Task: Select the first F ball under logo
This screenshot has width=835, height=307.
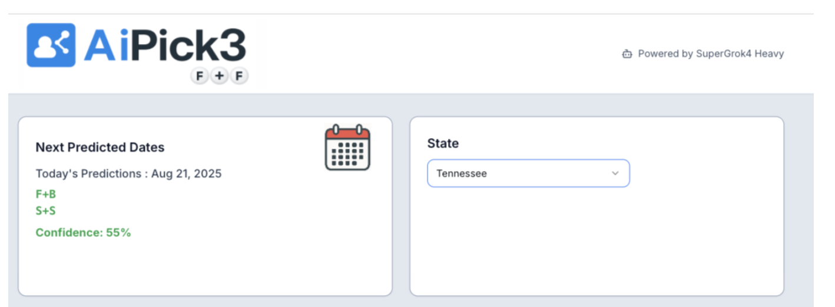Action: (x=199, y=76)
